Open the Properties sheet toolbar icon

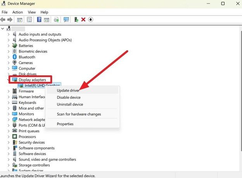(x=29, y=20)
